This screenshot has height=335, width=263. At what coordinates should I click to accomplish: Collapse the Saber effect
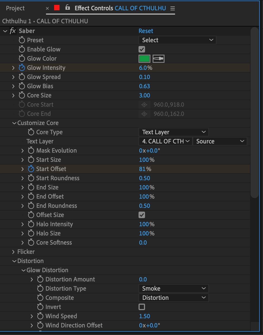[5, 31]
